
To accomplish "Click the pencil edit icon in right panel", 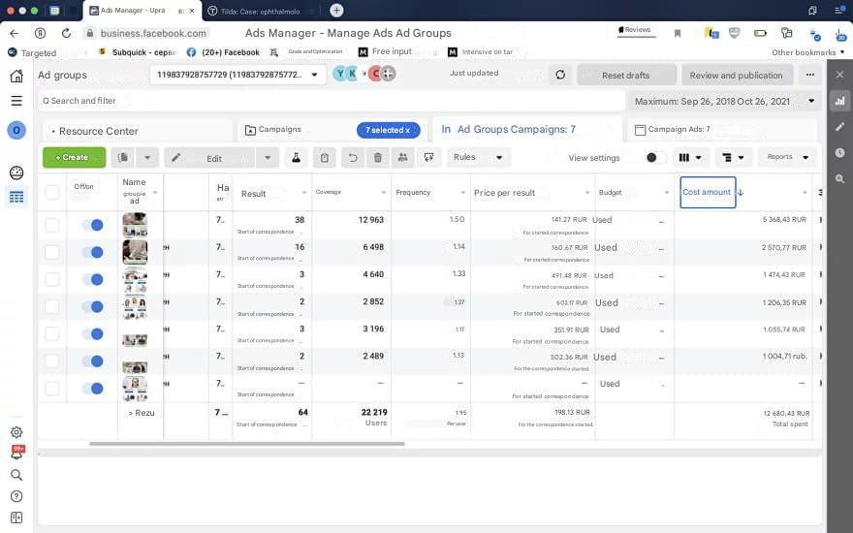I will 839,127.
